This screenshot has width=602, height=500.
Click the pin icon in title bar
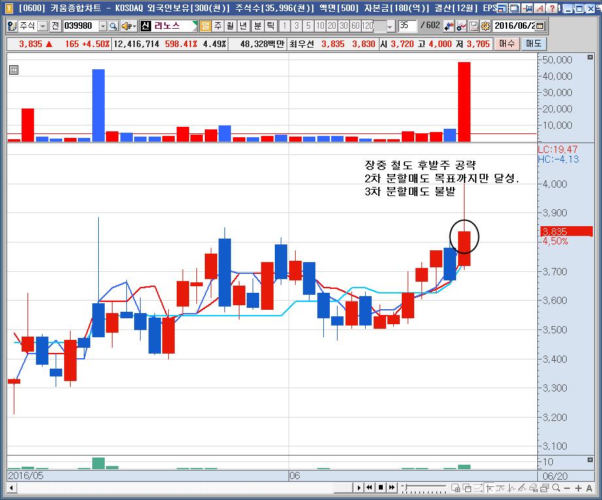[528, 8]
